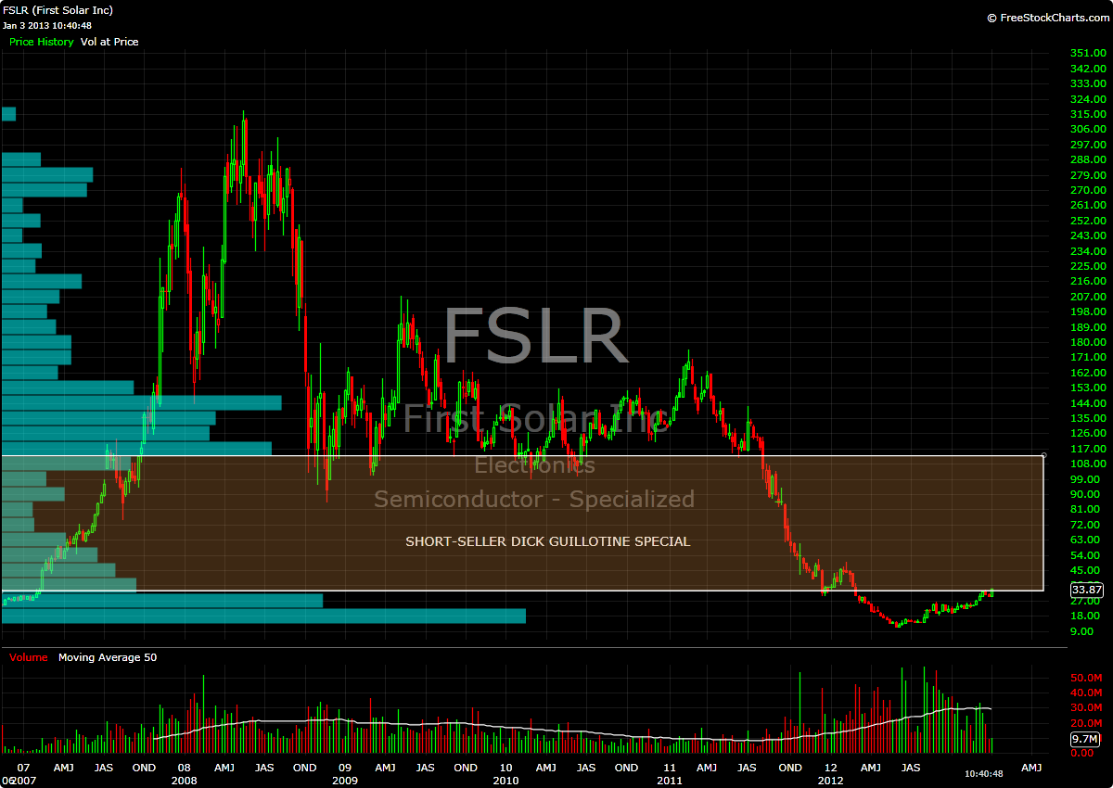Click the 2010 year label on time axis
Viewport: 1113px width, 788px height.
click(505, 781)
